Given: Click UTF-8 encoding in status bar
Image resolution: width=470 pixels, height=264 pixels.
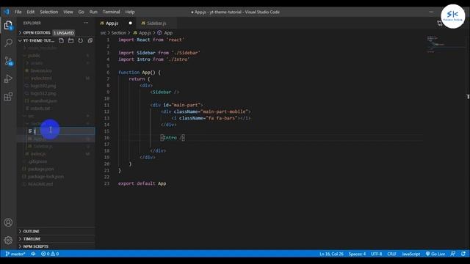Looking at the screenshot, I should coord(377,254).
